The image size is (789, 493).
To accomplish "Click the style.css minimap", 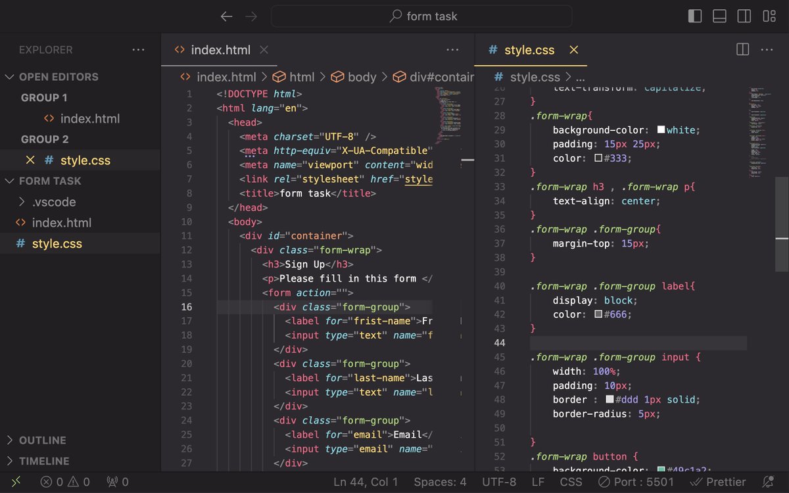I will (761, 131).
